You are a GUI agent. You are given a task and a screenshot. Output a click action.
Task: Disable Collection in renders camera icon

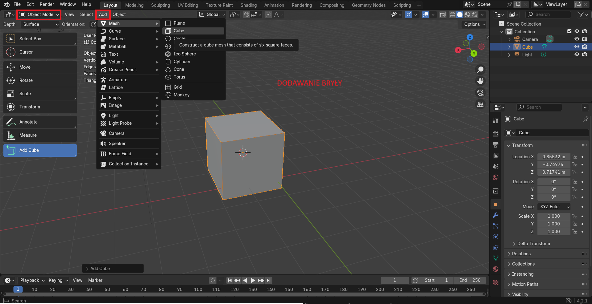click(x=585, y=31)
